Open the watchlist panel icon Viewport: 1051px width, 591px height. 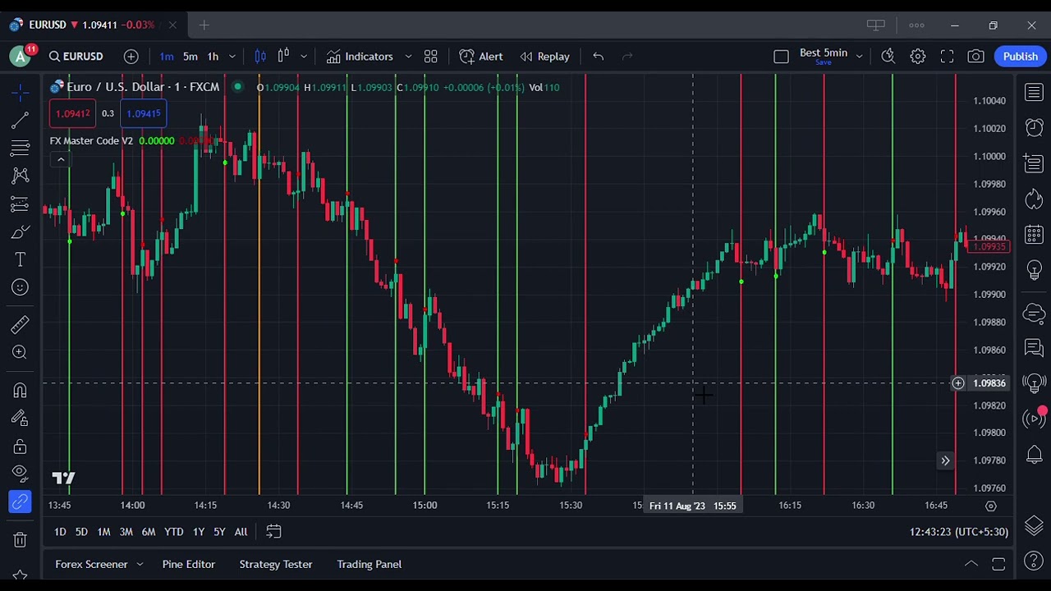pyautogui.click(x=1034, y=92)
